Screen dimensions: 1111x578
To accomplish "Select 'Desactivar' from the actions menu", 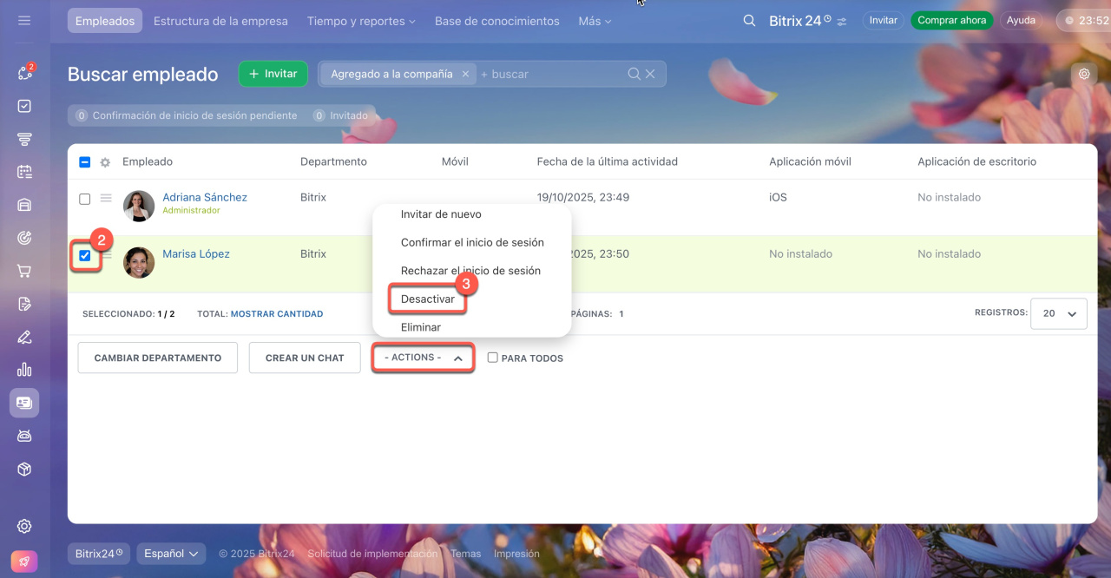I will [428, 299].
